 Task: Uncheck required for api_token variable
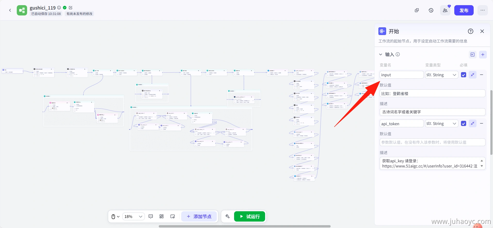click(464, 124)
